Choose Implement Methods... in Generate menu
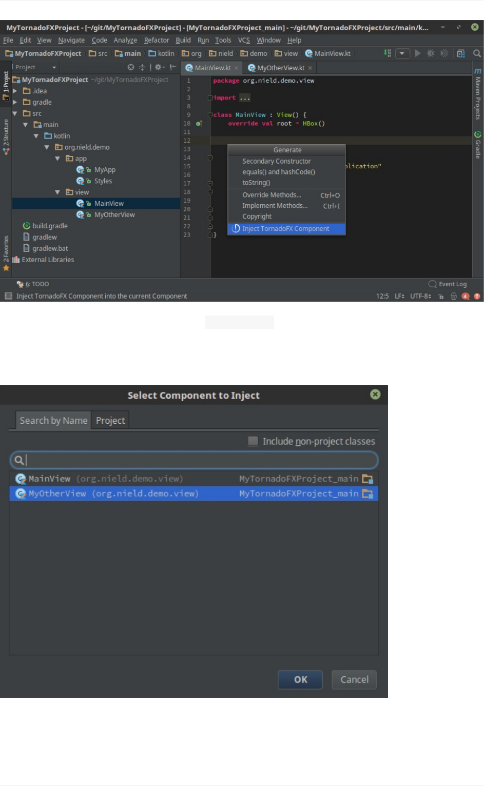 286,206
